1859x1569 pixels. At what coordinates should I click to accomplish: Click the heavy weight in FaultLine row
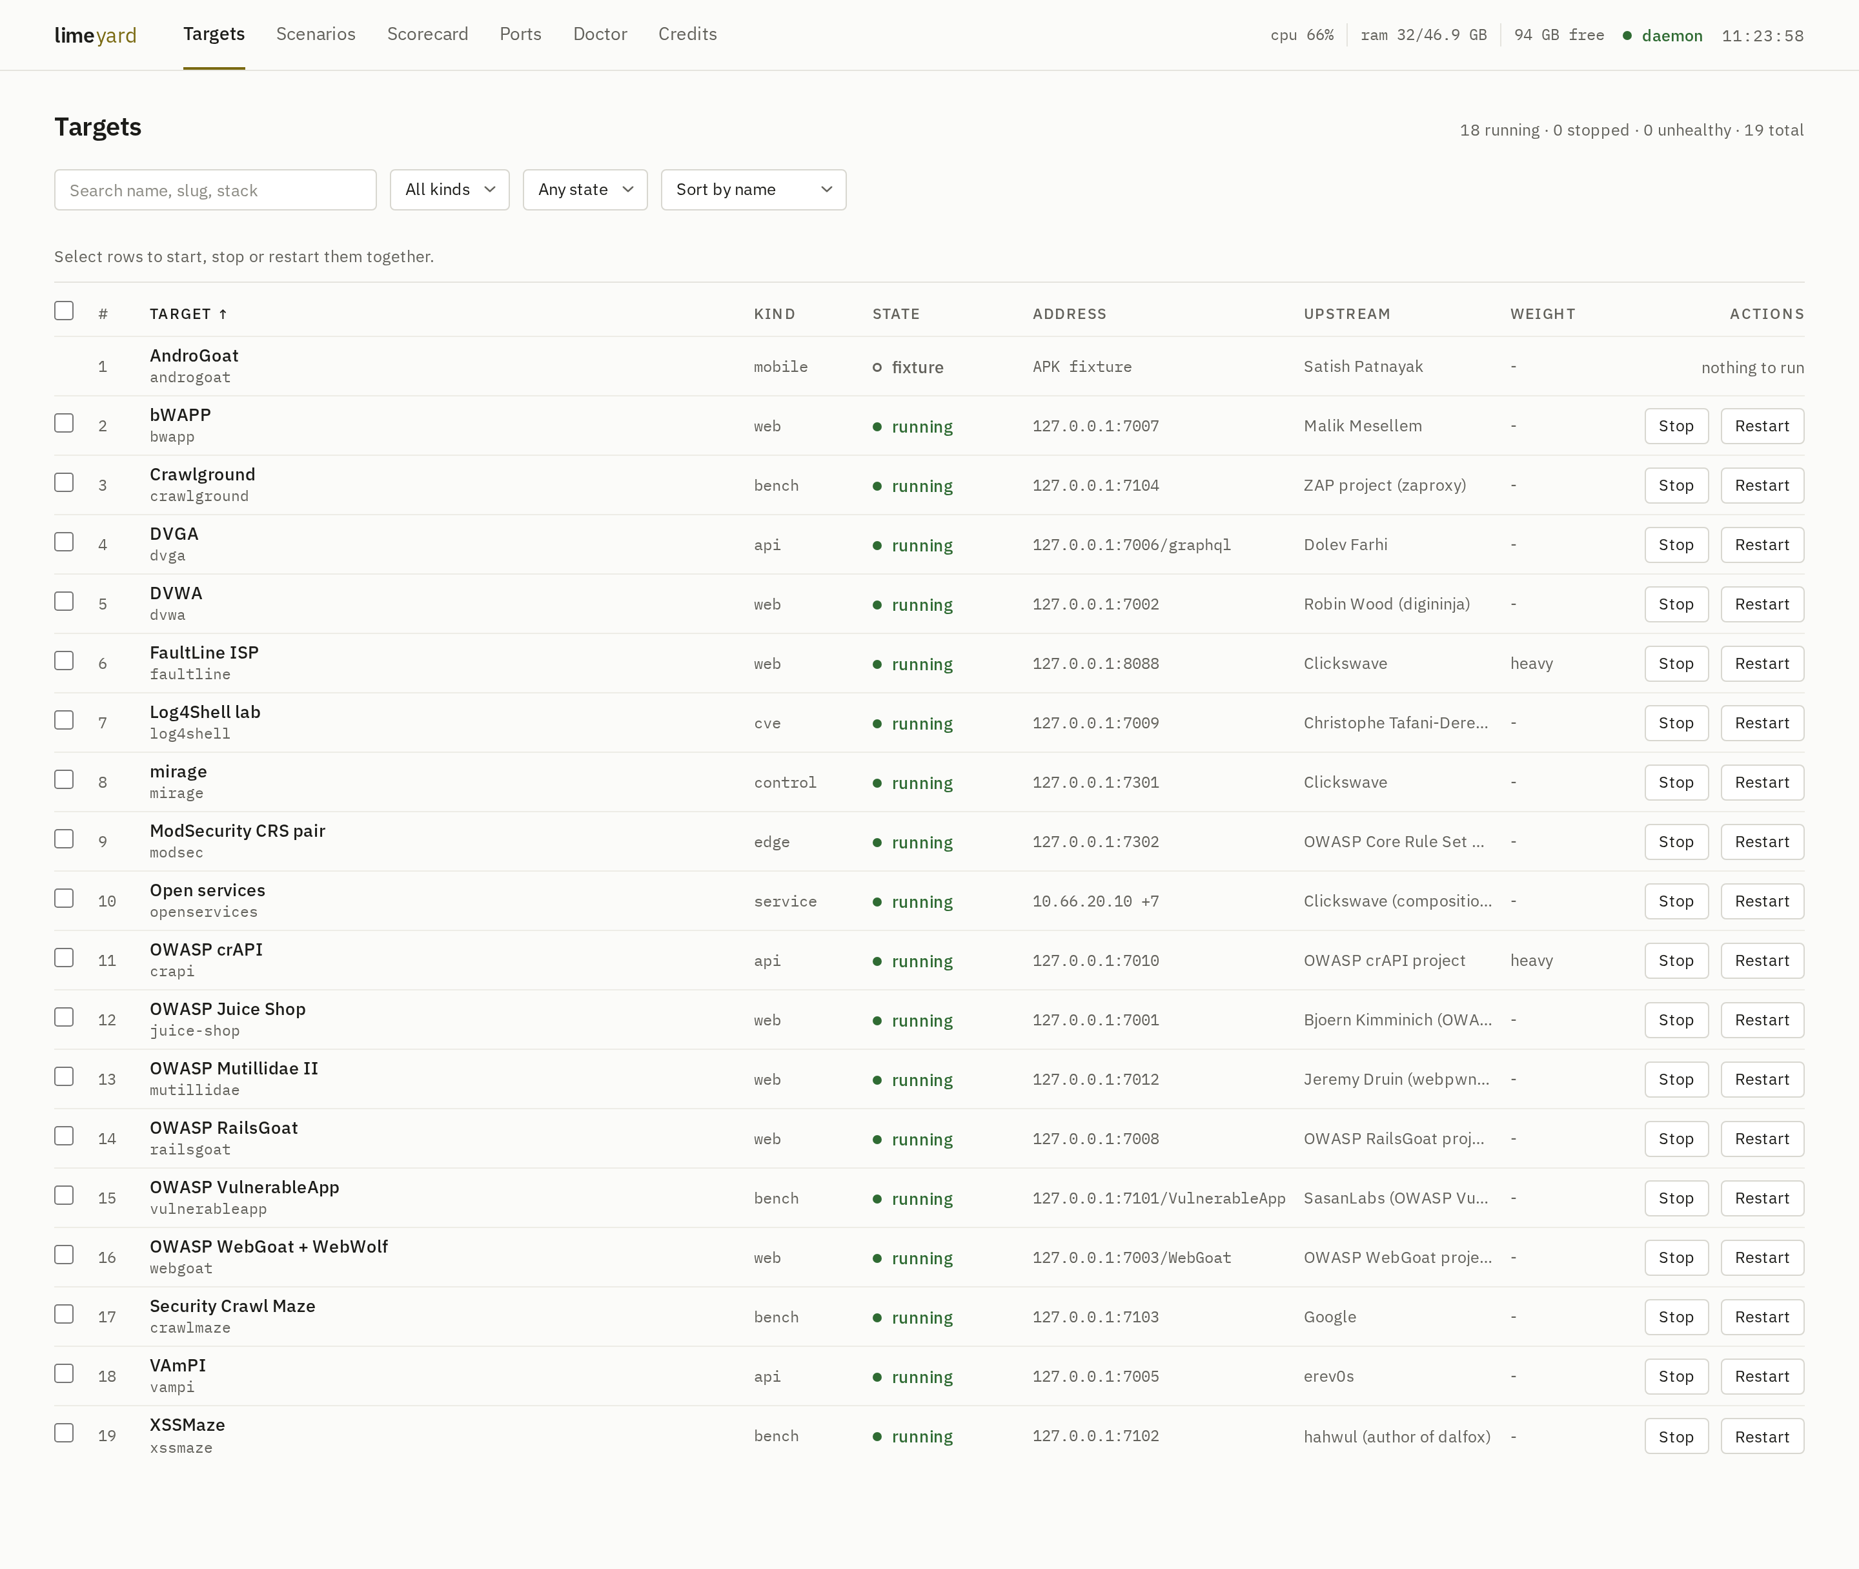click(1532, 664)
